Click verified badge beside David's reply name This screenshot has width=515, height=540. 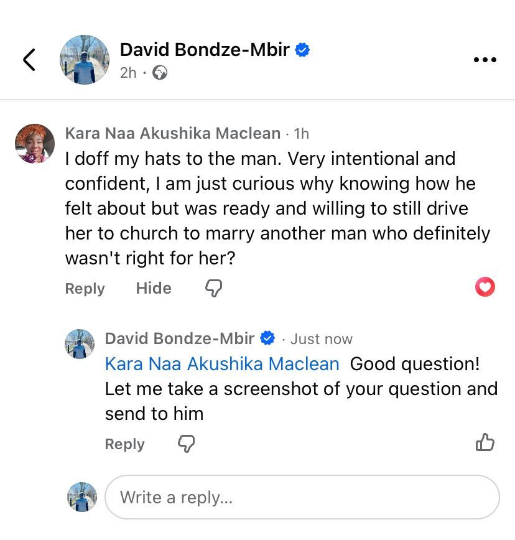[267, 338]
